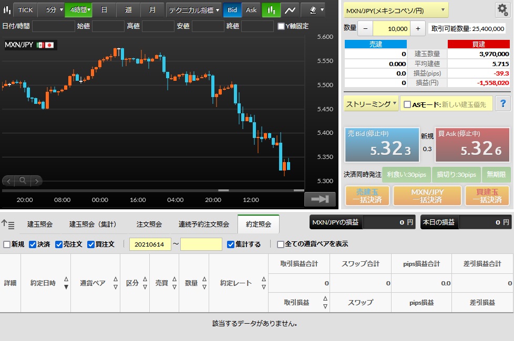514x341 pixels.
Task: Click the chart horizontal scrollbar
Action: (153, 190)
